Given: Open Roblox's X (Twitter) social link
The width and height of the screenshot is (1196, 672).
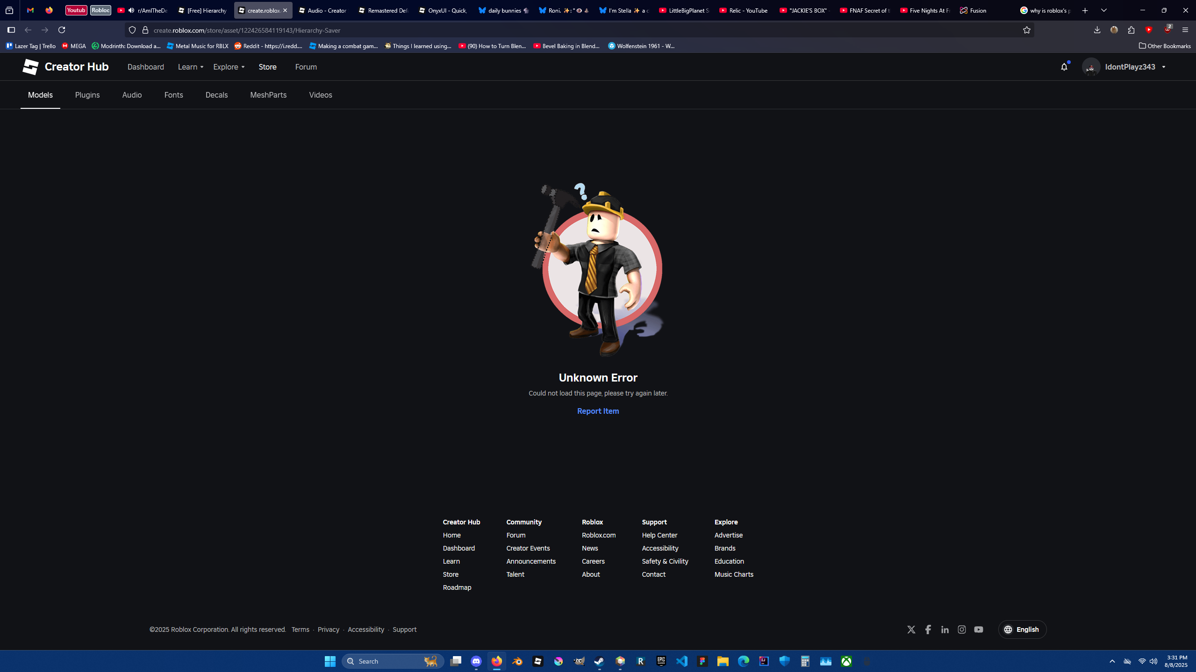Looking at the screenshot, I should pyautogui.click(x=911, y=630).
